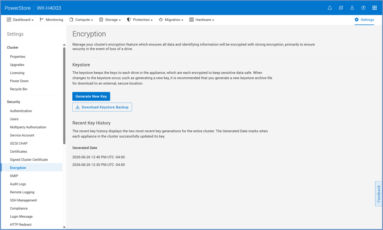Open Power Down settings
The height and width of the screenshot is (230, 383).
click(19, 81)
